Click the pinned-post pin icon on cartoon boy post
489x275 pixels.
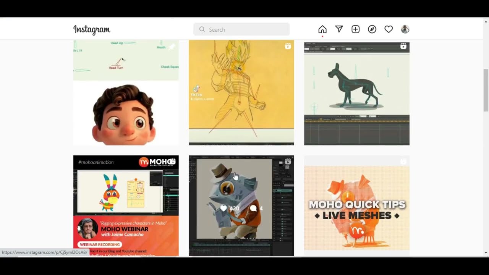pos(172,47)
